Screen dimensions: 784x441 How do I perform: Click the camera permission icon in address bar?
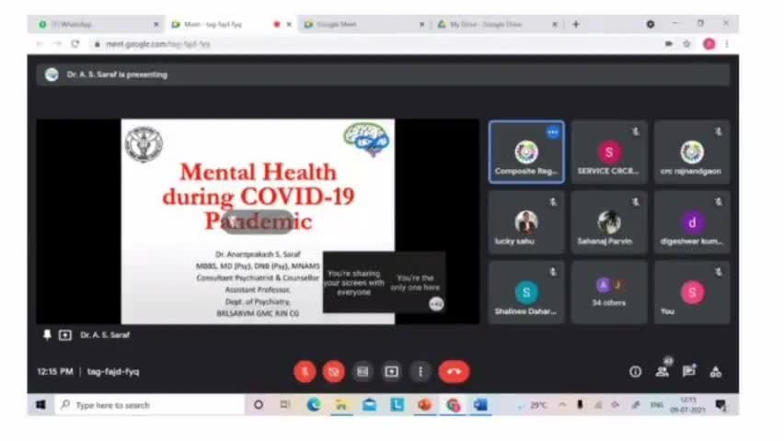tap(668, 44)
